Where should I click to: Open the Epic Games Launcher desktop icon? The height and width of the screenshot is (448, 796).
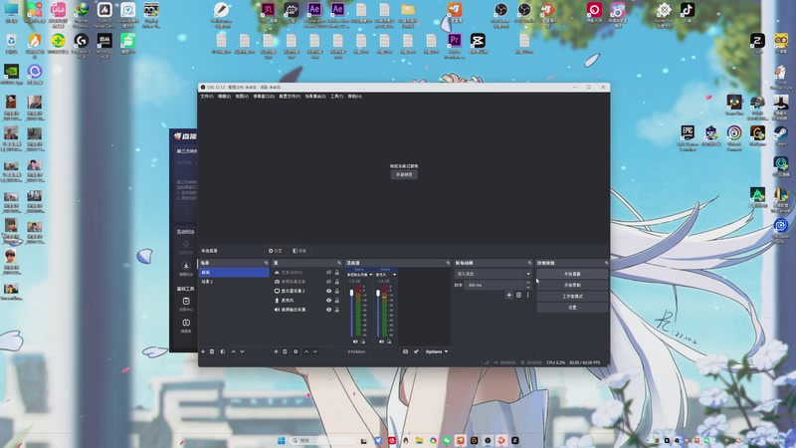(688, 138)
